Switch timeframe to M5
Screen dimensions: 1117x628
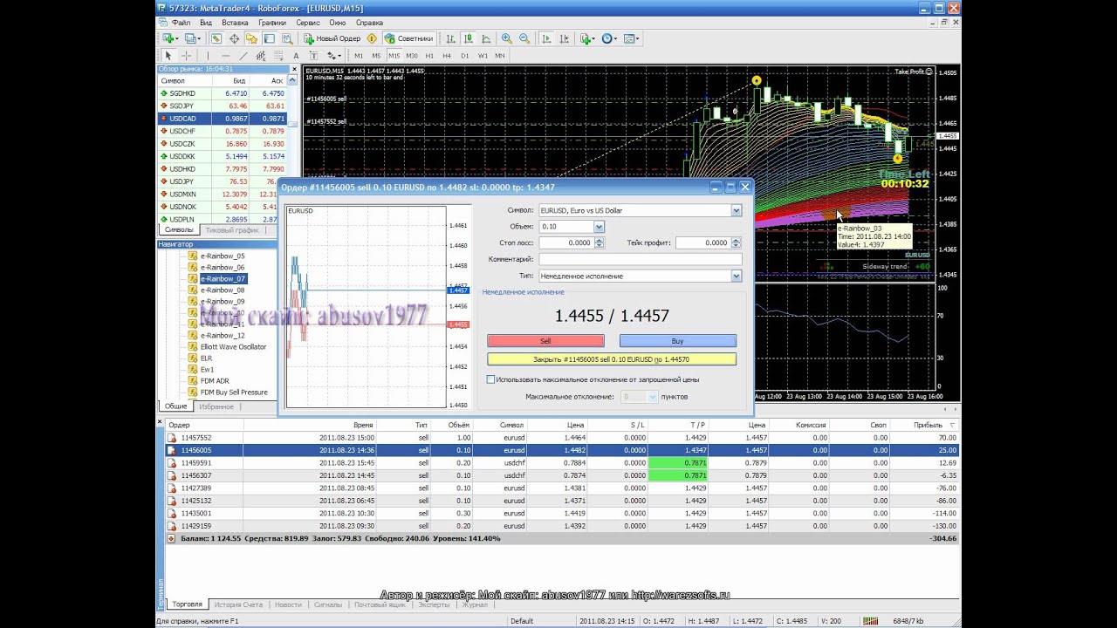pyautogui.click(x=376, y=56)
